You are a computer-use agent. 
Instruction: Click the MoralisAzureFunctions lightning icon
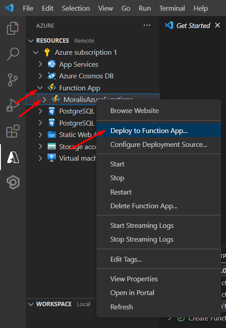pyautogui.click(x=56, y=99)
